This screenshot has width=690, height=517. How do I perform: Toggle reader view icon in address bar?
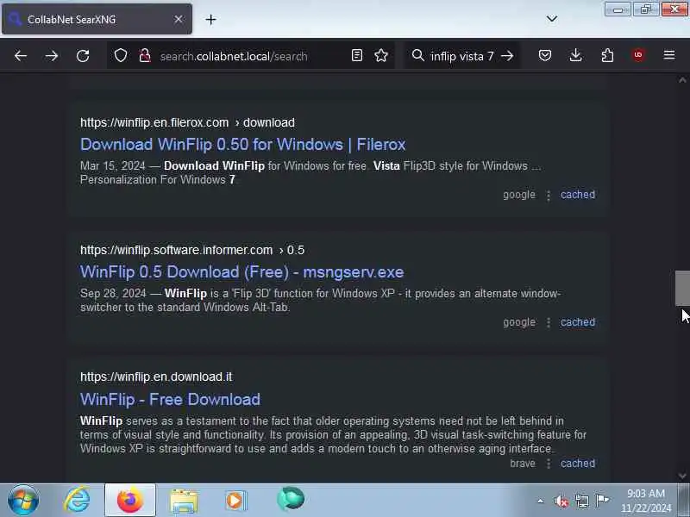[357, 55]
